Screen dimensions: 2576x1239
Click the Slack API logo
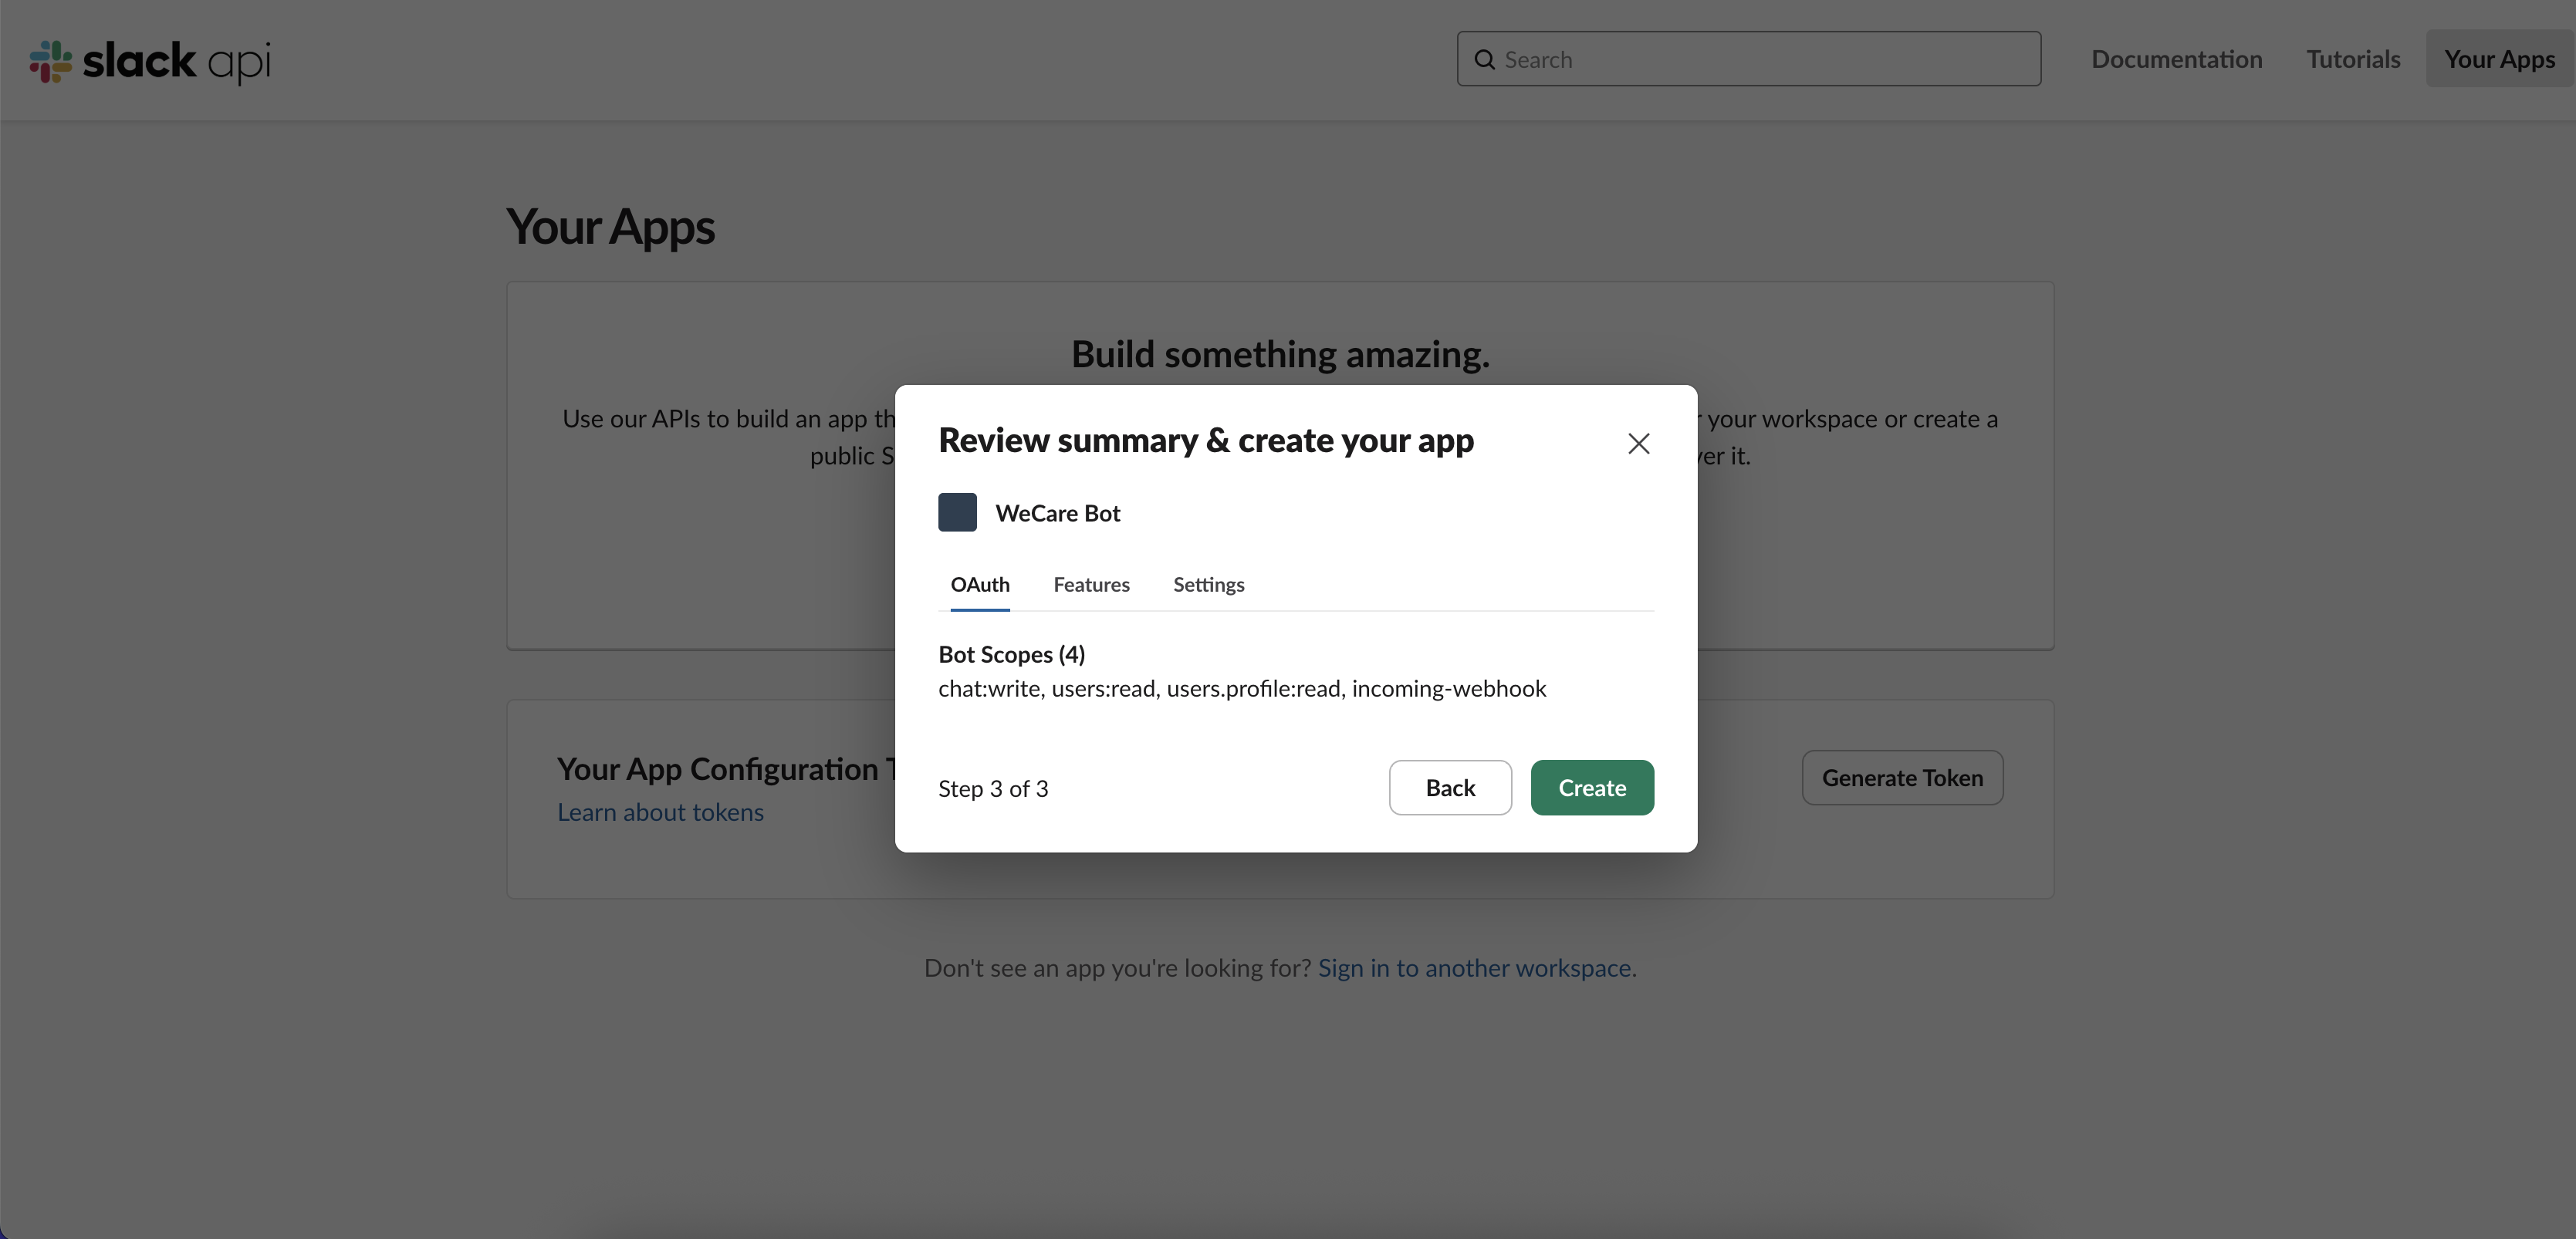pos(150,61)
